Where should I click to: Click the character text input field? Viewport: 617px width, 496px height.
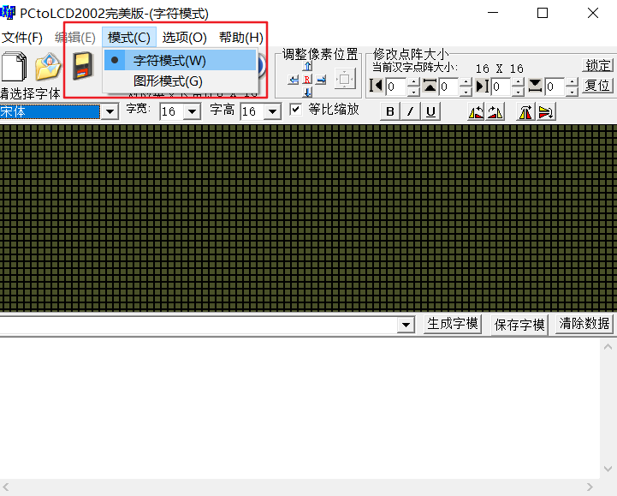199,326
